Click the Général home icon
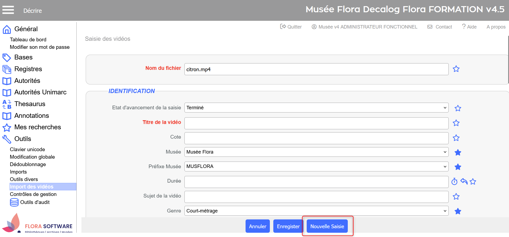Screen dimensions: 509x237 (x=7, y=29)
